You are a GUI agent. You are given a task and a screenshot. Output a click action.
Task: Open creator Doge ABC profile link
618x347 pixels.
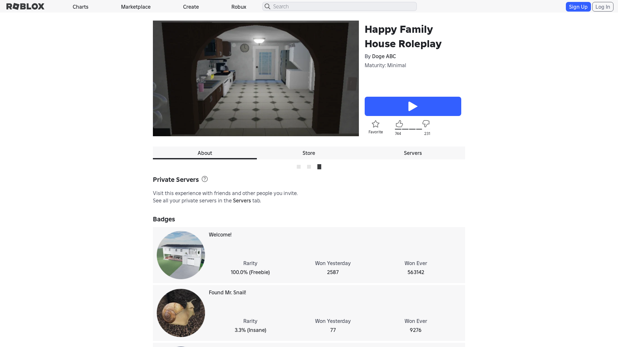click(384, 56)
